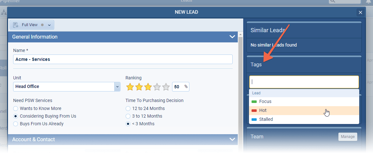Click the search magnifier icon
Image resolution: width=373 pixels, height=153 pixels.
click(333, 1)
